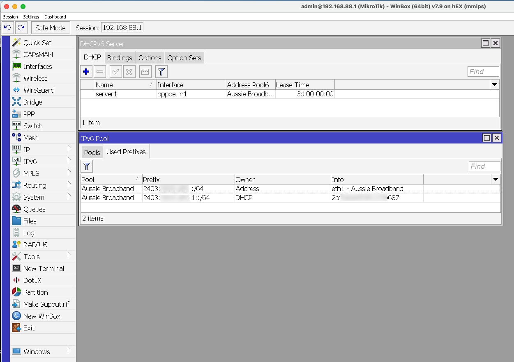Screen dimensions: 514x362
Task: Toggle Safe Mode
Action: [x=50, y=27]
